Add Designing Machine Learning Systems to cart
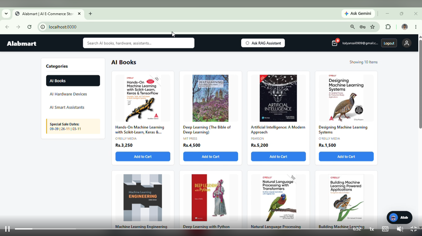The width and height of the screenshot is (422, 236). 346,156
